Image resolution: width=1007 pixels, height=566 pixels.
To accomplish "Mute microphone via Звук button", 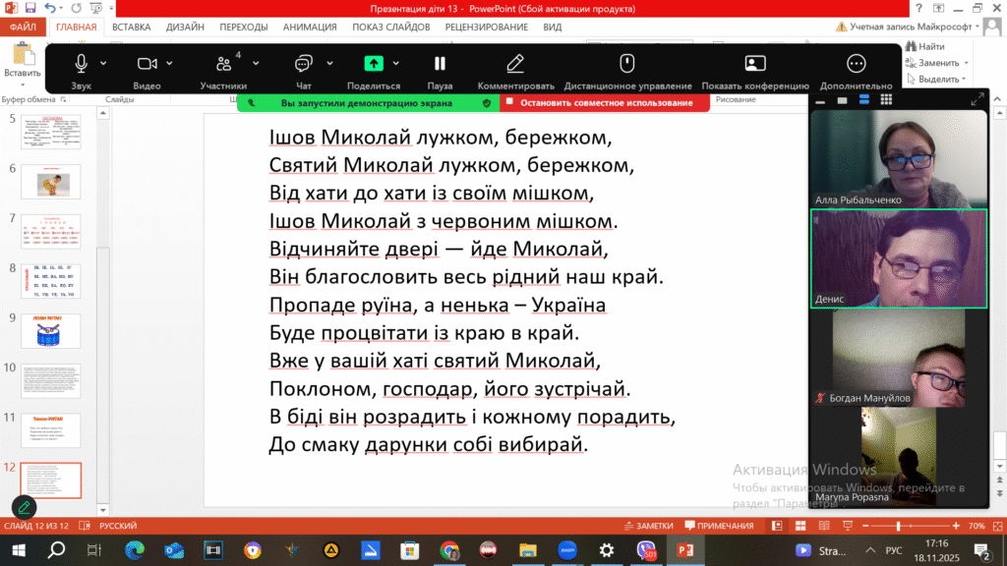I will pyautogui.click(x=81, y=64).
